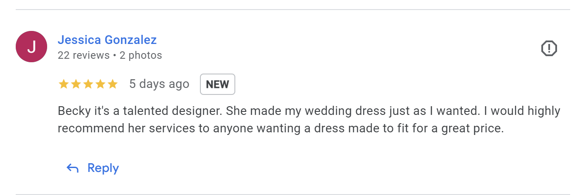Click the '22 reviews' count
This screenshot has height=195, width=578.
[83, 55]
